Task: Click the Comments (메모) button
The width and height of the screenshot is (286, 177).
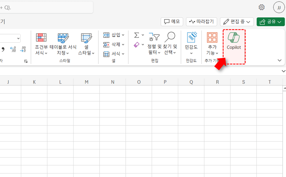Action: pyautogui.click(x=172, y=22)
